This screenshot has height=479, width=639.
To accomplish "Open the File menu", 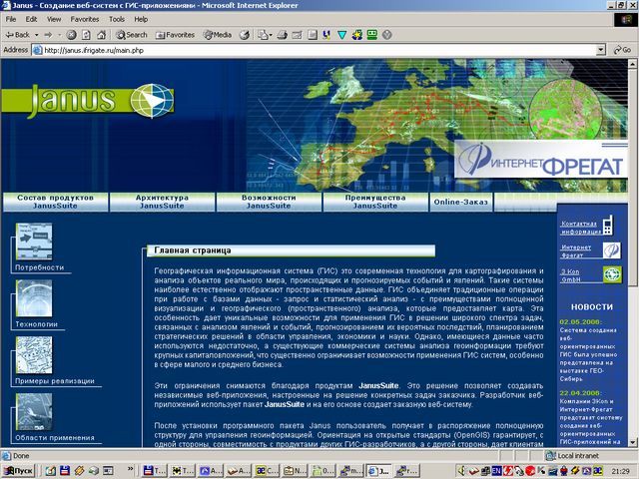I will (11, 19).
